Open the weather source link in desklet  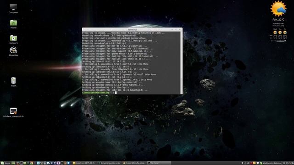pyautogui.click(x=281, y=41)
